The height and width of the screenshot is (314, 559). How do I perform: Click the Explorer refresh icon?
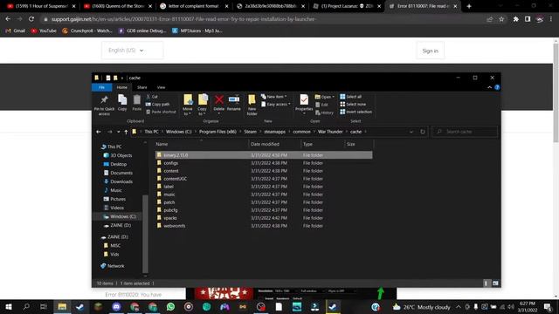click(x=423, y=132)
